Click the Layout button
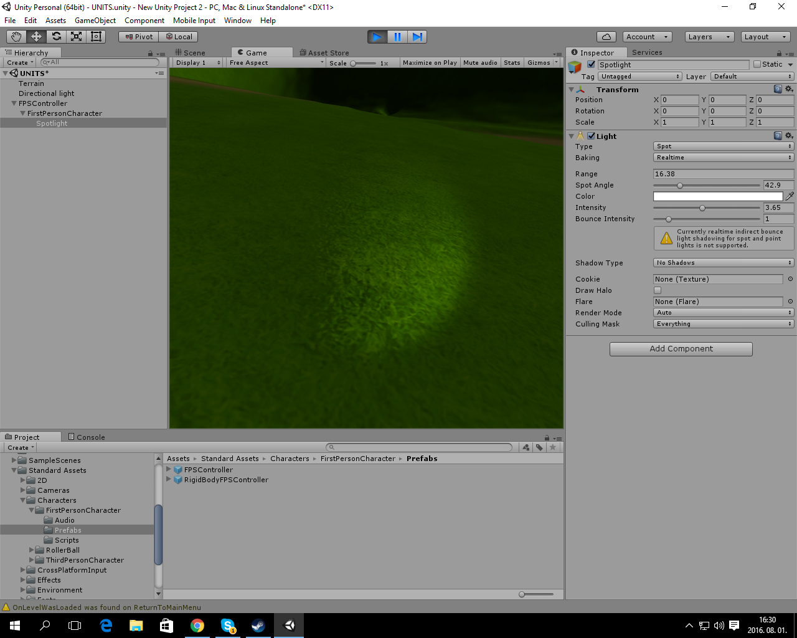797x638 pixels. (765, 37)
